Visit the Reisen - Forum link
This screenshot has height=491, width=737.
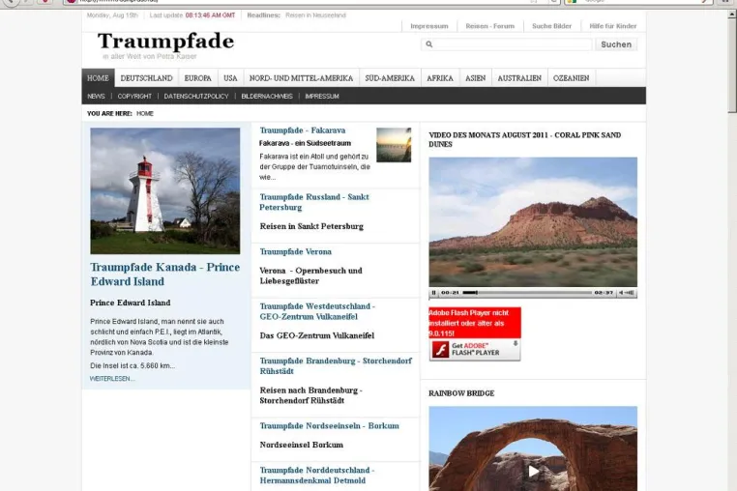coord(490,26)
